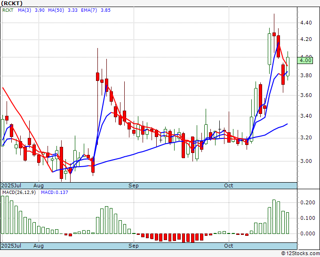Select the MA(50) legend label
The width and height of the screenshot is (320, 257).
[56, 10]
